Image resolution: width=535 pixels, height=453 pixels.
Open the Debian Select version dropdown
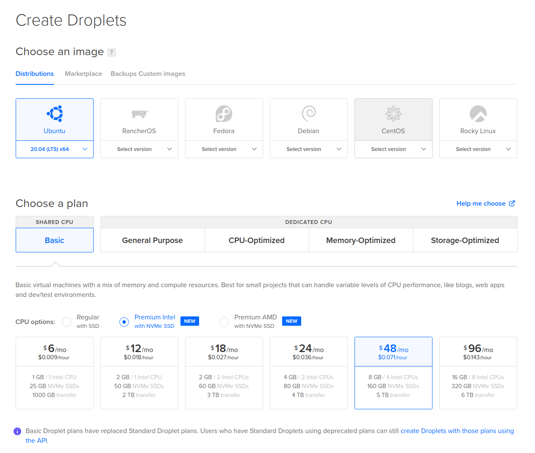308,149
